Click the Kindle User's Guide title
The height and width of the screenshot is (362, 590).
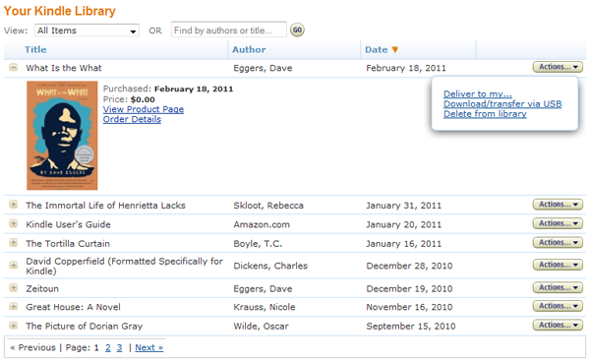tap(68, 224)
